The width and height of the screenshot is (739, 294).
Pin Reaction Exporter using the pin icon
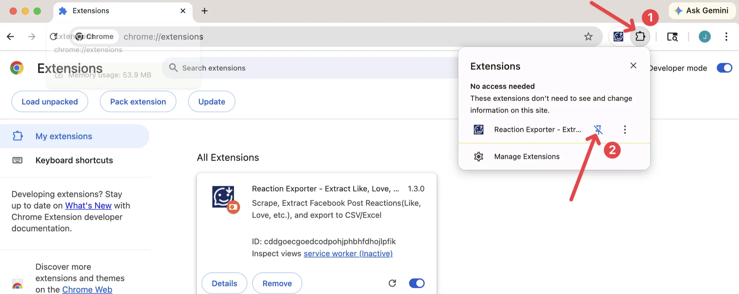(598, 130)
